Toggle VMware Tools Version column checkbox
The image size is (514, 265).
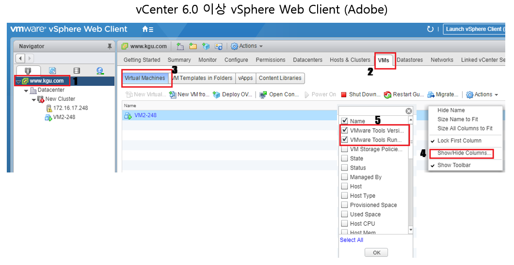(x=344, y=130)
